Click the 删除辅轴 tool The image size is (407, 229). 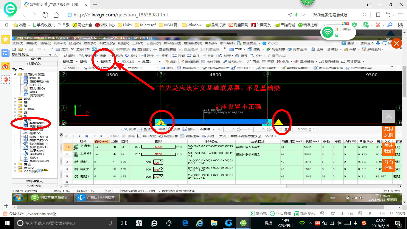click(x=329, y=62)
